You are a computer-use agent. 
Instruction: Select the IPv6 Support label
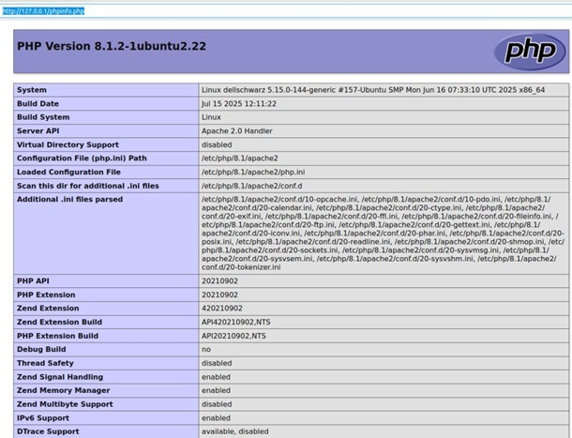click(43, 418)
